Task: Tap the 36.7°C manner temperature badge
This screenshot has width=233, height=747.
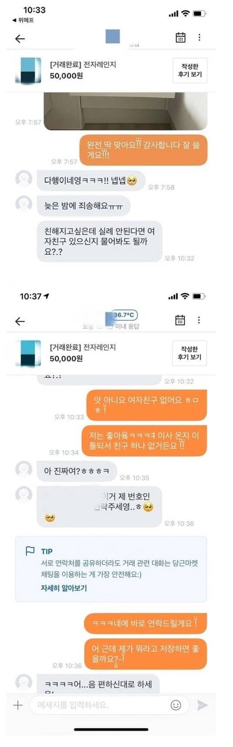Action: click(125, 315)
